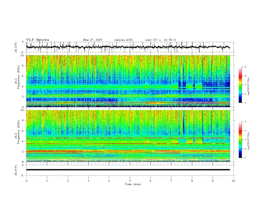Click time axis tick label '3'
This screenshot has height=203, width=263.
coord(88,181)
